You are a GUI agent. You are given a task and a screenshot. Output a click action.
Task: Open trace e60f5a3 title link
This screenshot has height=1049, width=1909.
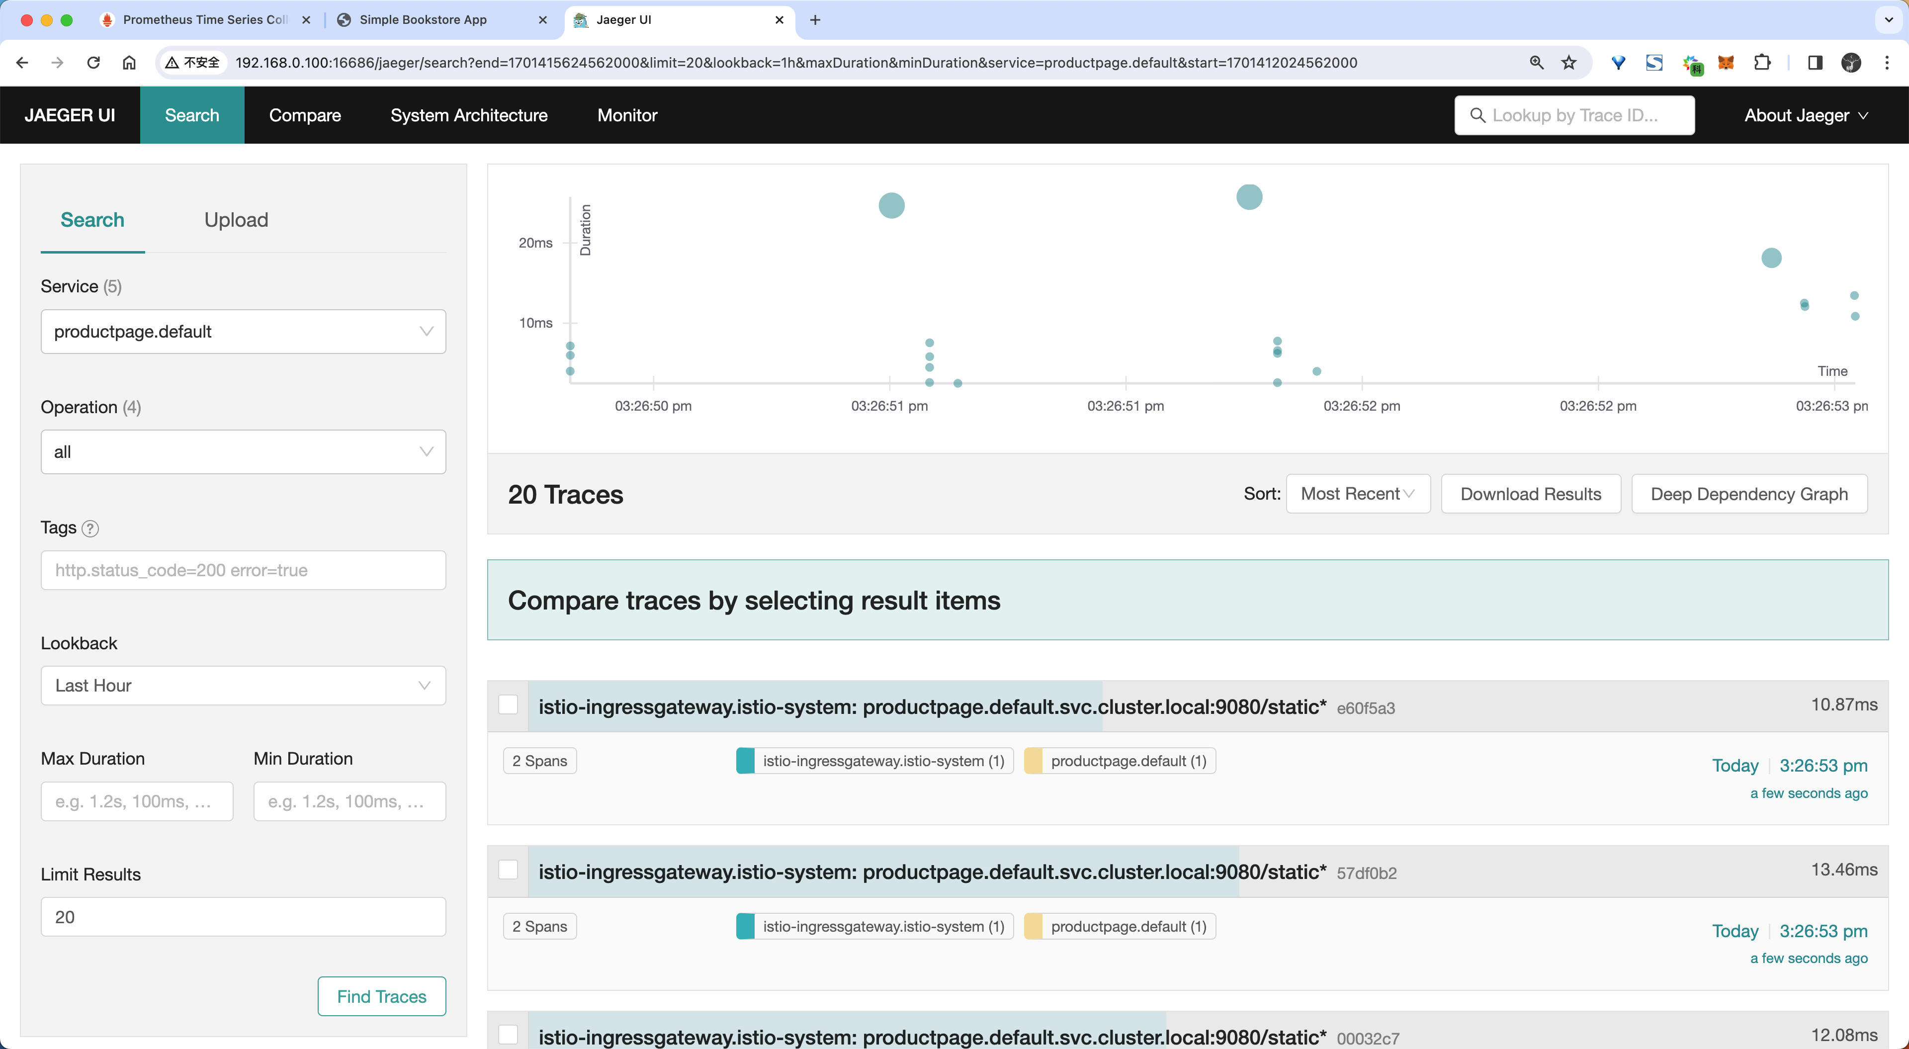pos(932,707)
